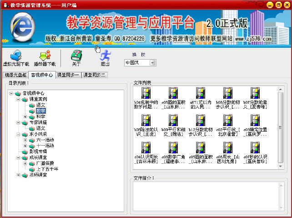Select video b07分数的意义_[夏青峰]
Image resolution: width=292 pixels, height=218 pixels.
click(x=255, y=98)
